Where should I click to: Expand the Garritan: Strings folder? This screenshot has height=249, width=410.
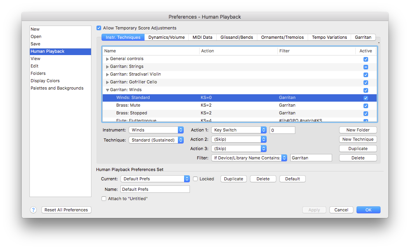(107, 67)
